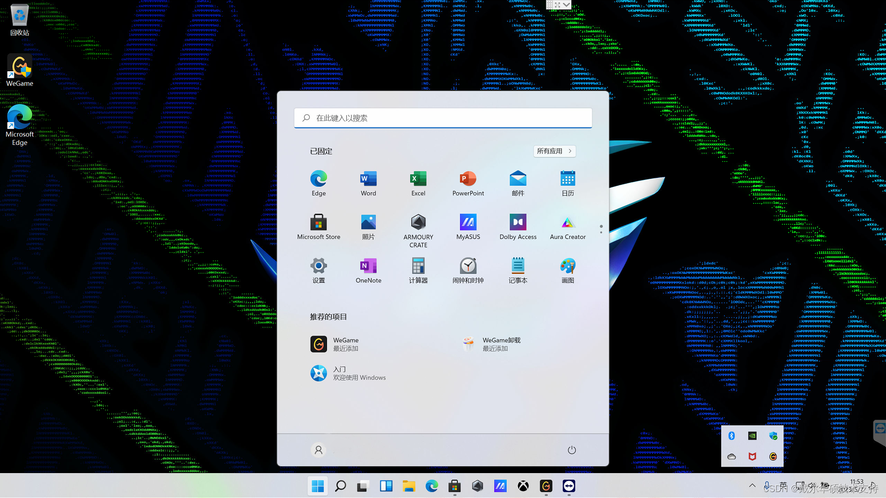The image size is (886, 498).
Task: Open the 计算器 calculator app
Action: (418, 270)
